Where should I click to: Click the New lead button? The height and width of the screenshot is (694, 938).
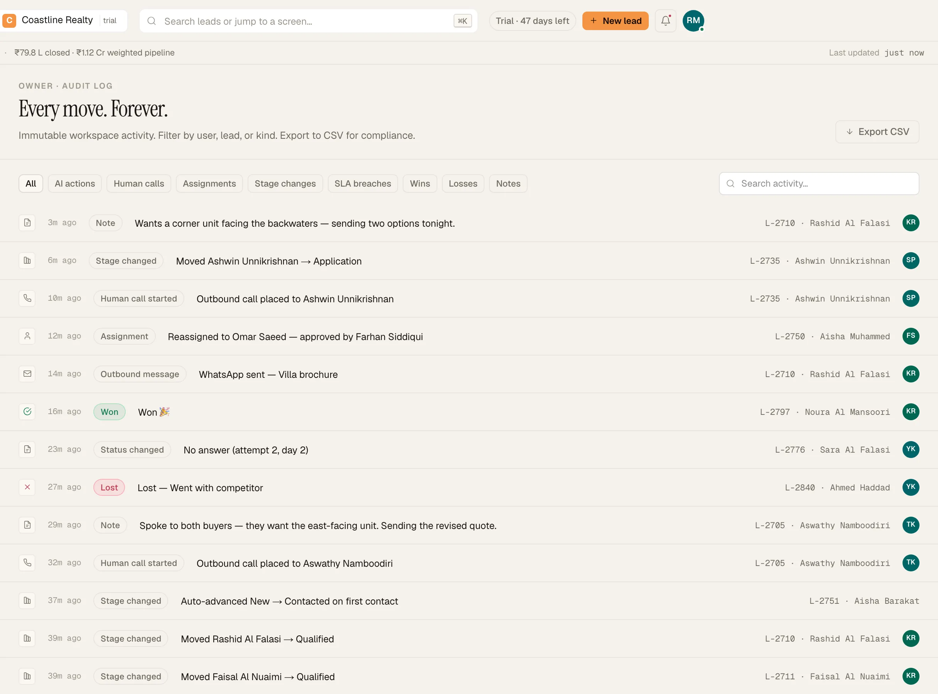click(x=615, y=20)
